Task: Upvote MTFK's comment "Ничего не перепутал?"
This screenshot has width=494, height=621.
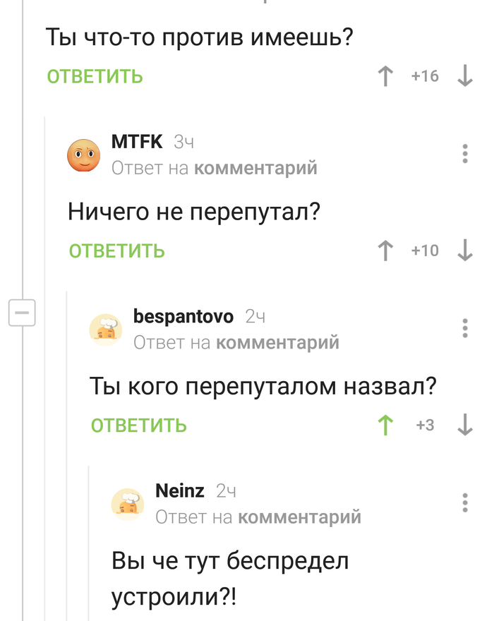Action: tap(385, 251)
